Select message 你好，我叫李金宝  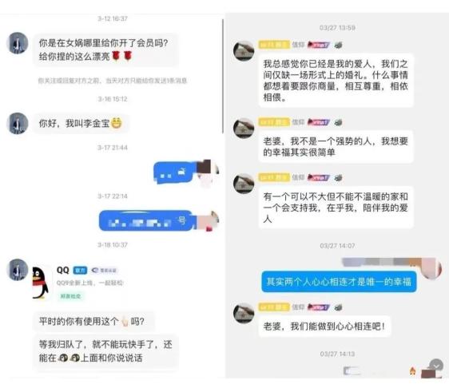[x=81, y=123]
